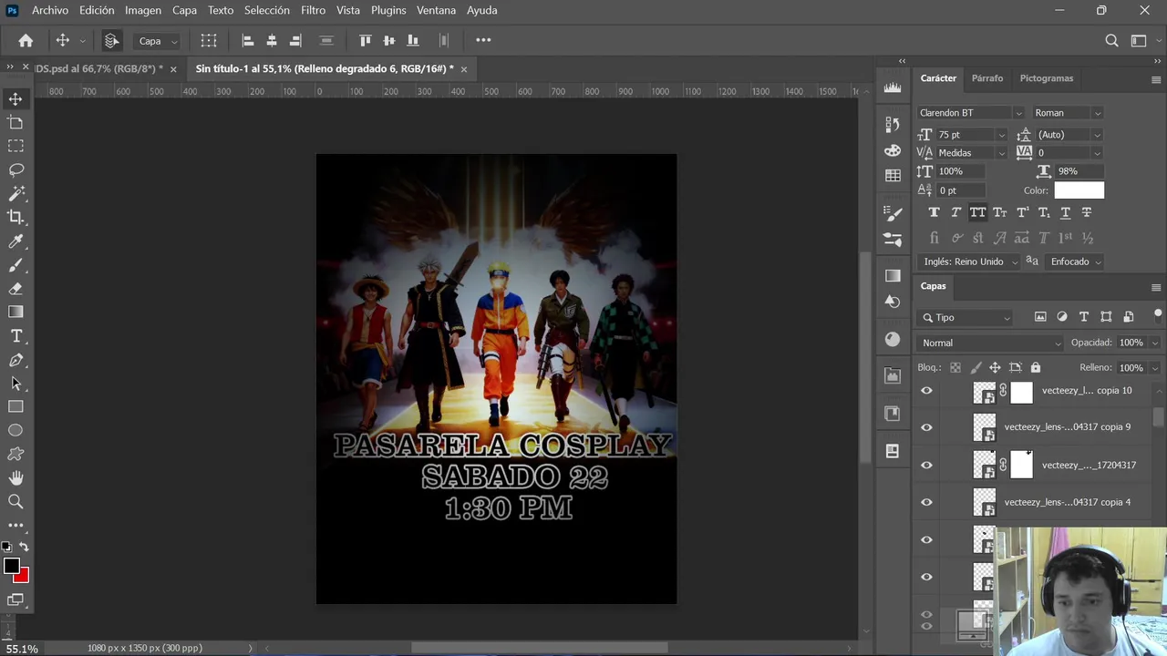Click the layer Opacidad 100% field
The width and height of the screenshot is (1167, 656).
pyautogui.click(x=1131, y=343)
